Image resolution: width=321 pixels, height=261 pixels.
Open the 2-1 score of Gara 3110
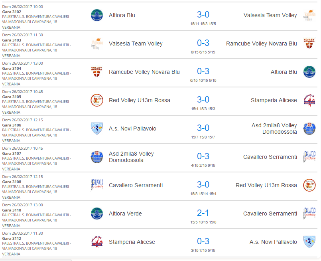pos(203,213)
